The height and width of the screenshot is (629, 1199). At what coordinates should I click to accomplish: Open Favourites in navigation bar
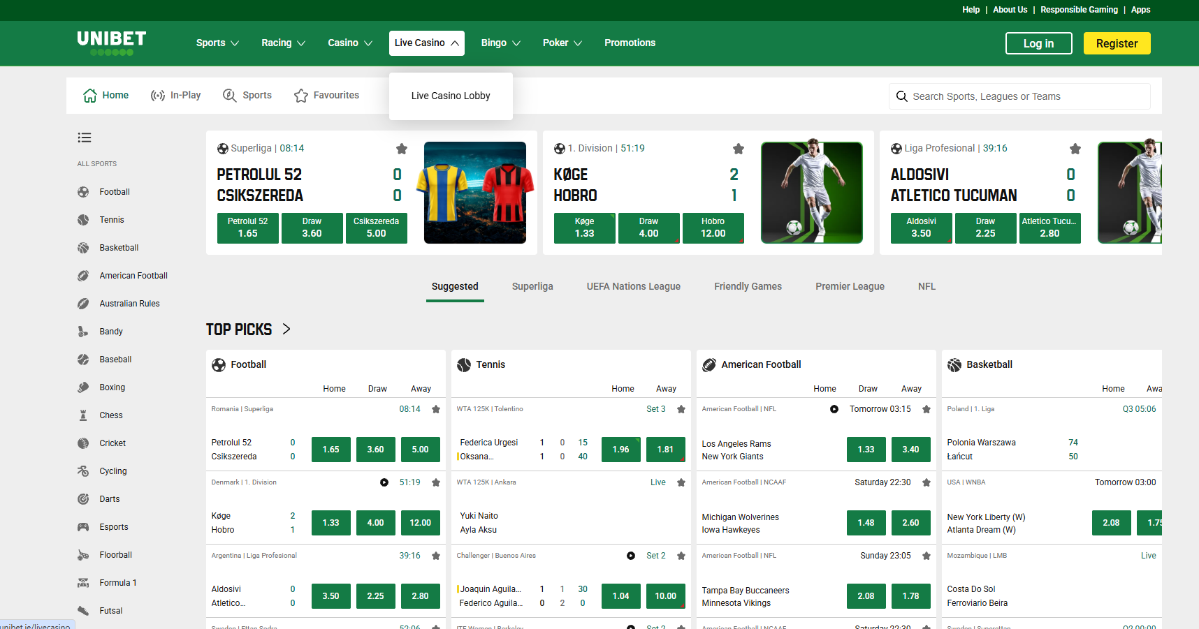[326, 96]
